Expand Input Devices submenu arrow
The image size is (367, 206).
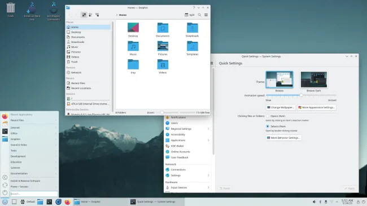[208, 187]
